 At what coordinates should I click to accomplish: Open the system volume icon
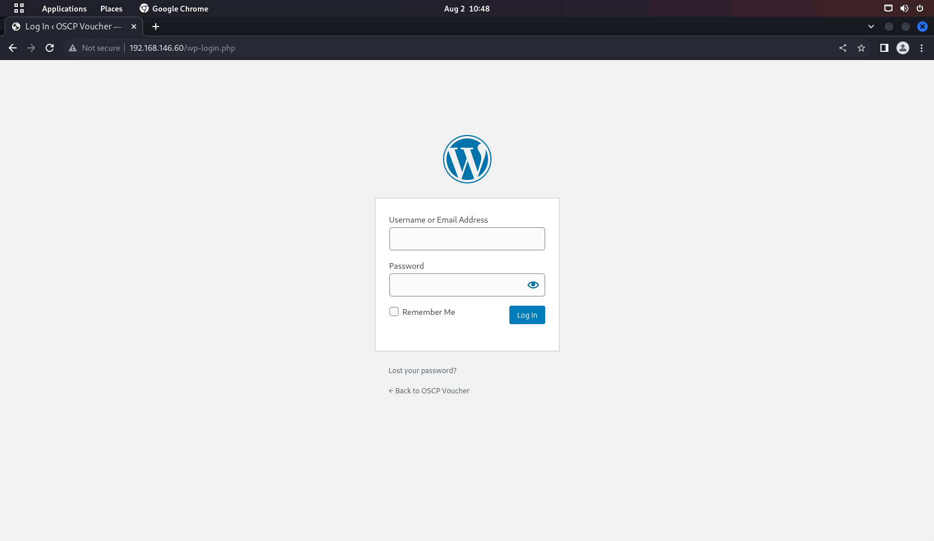pos(904,9)
